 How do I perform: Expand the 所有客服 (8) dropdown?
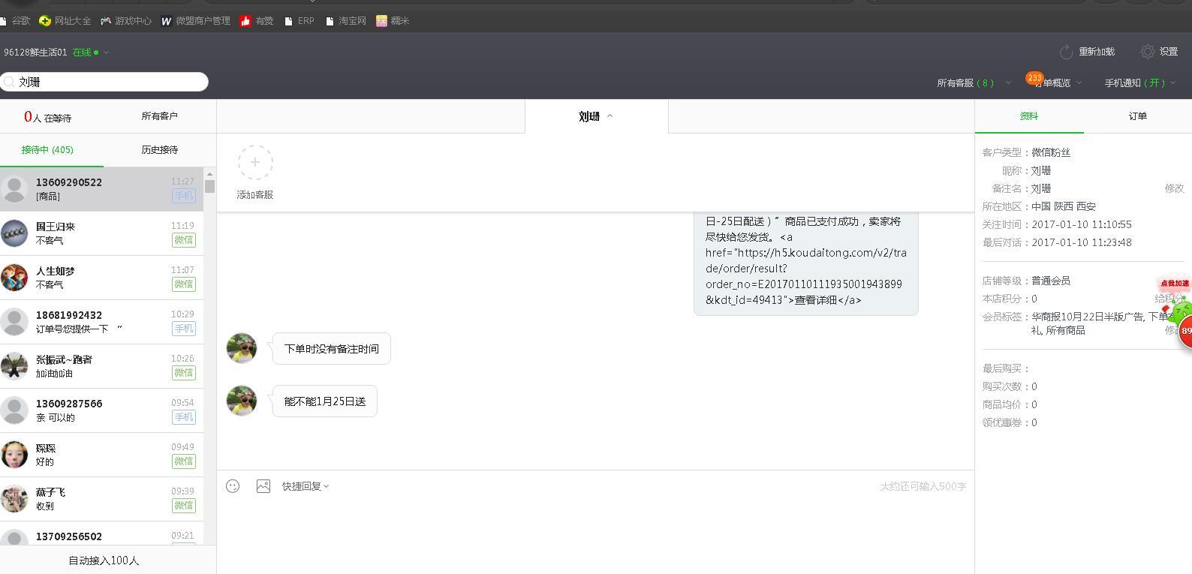pyautogui.click(x=974, y=83)
